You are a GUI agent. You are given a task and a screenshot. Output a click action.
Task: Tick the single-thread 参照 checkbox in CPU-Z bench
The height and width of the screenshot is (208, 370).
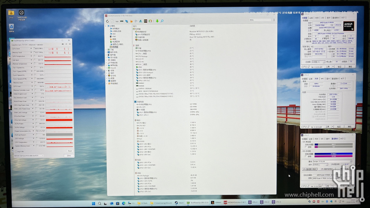click(x=306, y=147)
